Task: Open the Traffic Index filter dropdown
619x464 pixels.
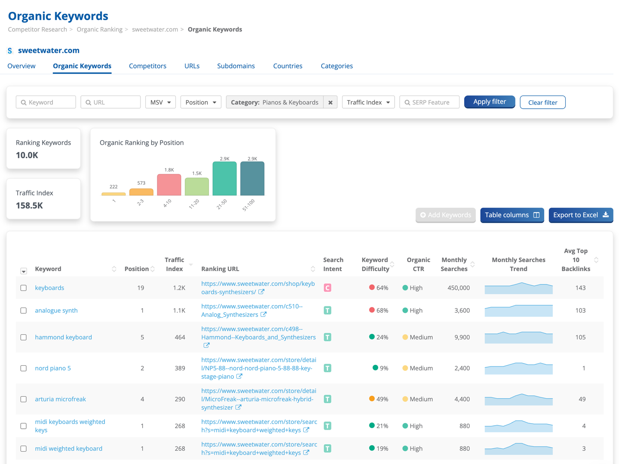Action: (x=368, y=102)
